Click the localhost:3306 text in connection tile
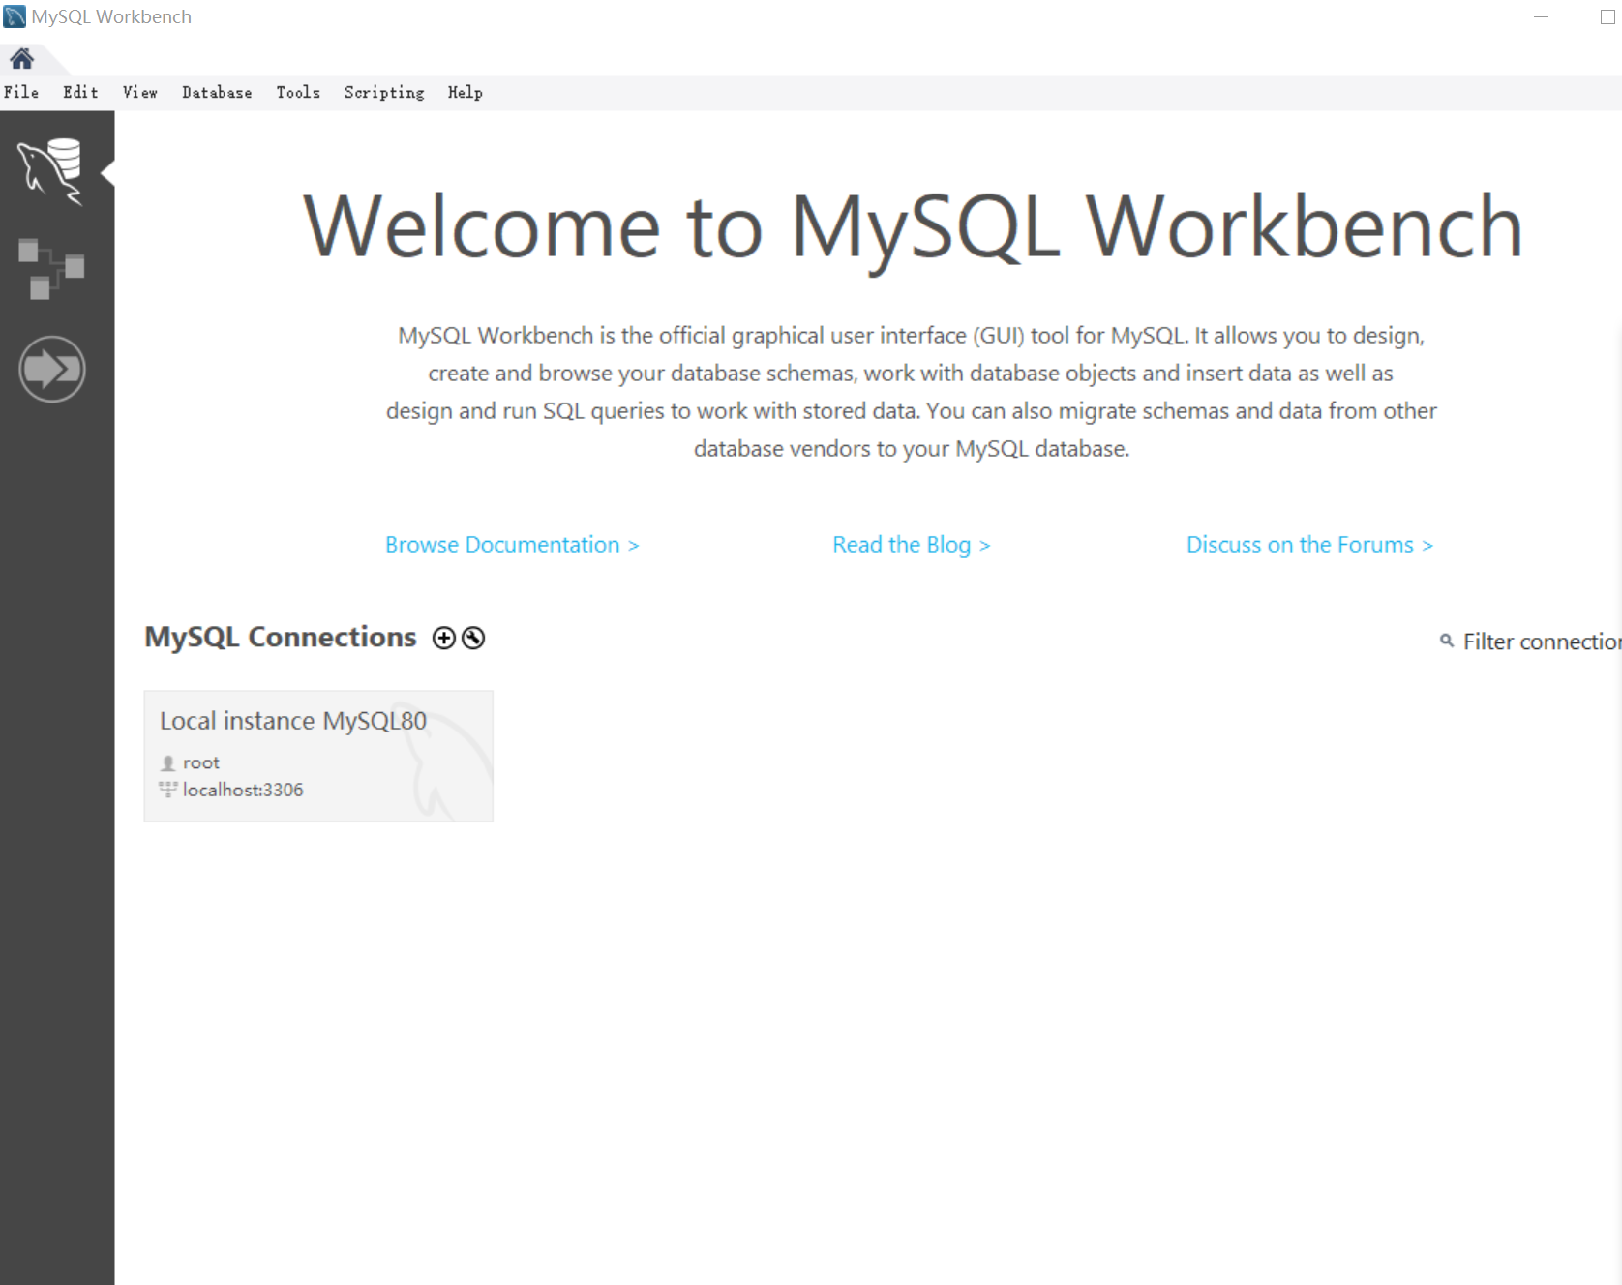This screenshot has height=1285, width=1622. [243, 790]
